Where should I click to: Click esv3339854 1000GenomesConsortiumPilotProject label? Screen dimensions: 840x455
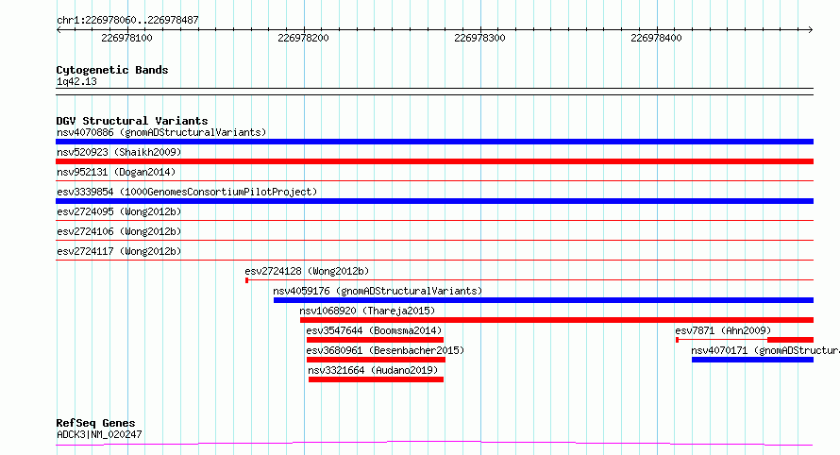[x=187, y=192]
